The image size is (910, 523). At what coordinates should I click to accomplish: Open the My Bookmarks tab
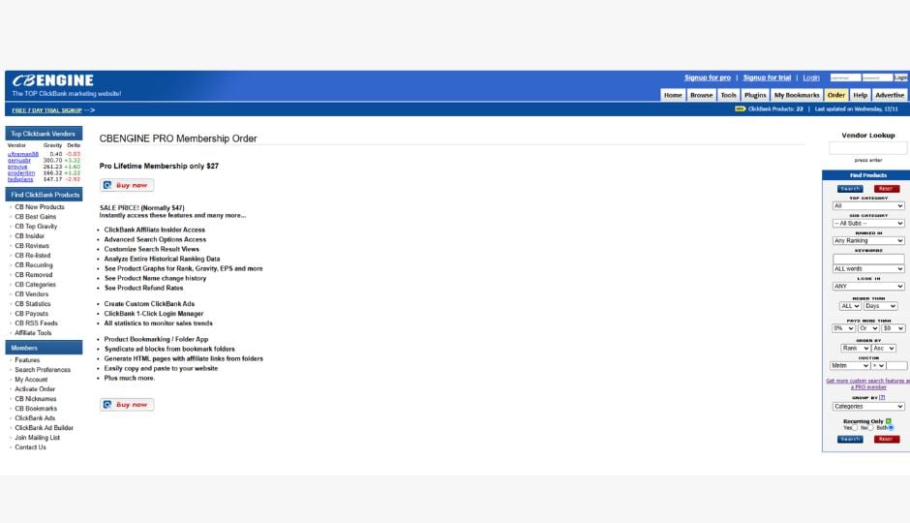click(x=797, y=95)
